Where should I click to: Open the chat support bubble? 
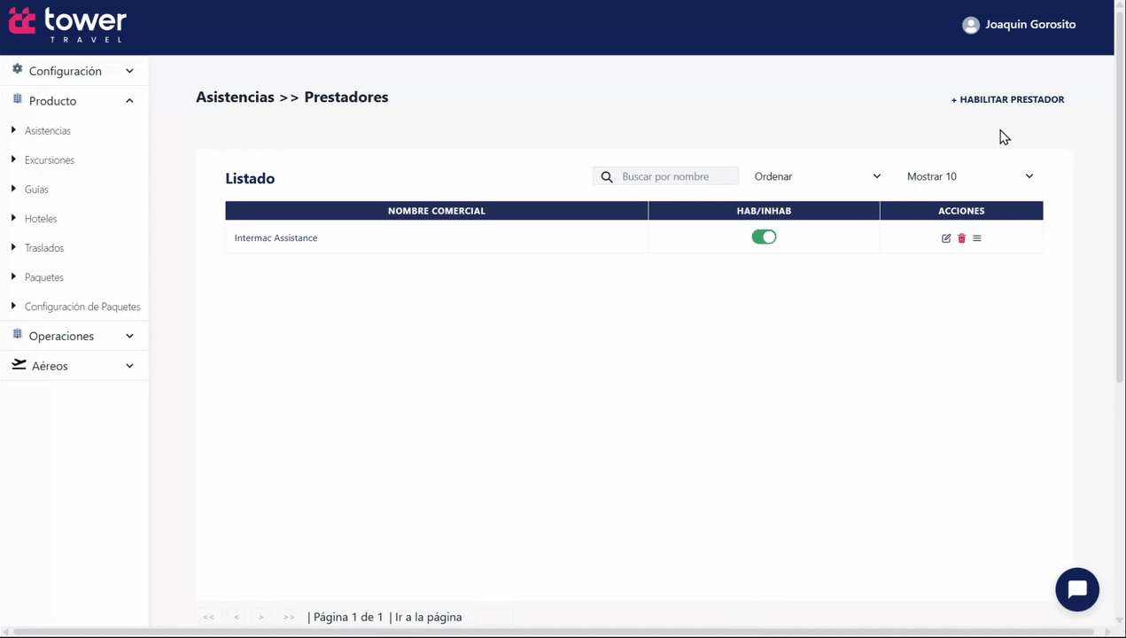pos(1076,589)
